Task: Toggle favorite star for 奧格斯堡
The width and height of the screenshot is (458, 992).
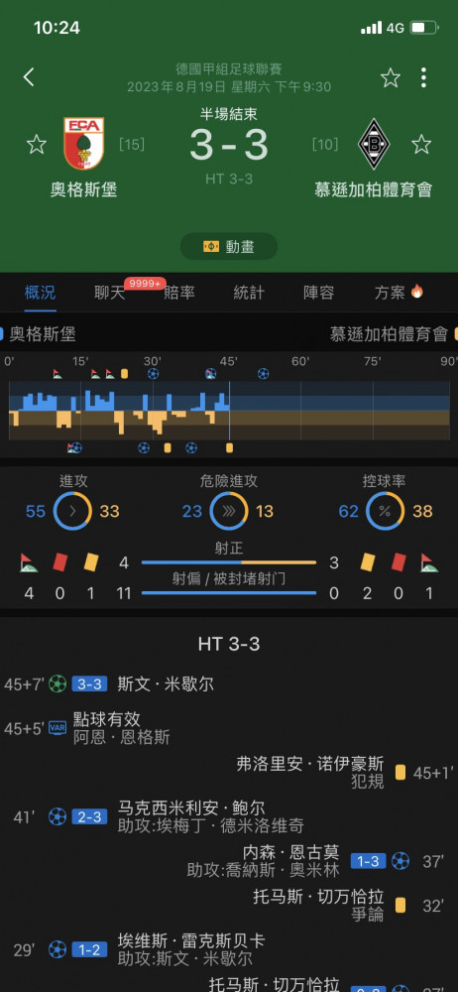Action: coord(36,144)
